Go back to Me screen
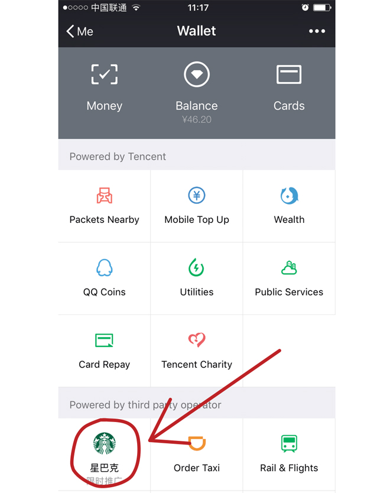Viewport: 390px width, 493px height. [80, 31]
